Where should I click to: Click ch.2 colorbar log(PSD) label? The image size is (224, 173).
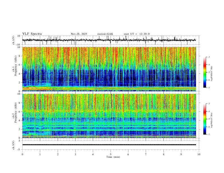pos(212,120)
